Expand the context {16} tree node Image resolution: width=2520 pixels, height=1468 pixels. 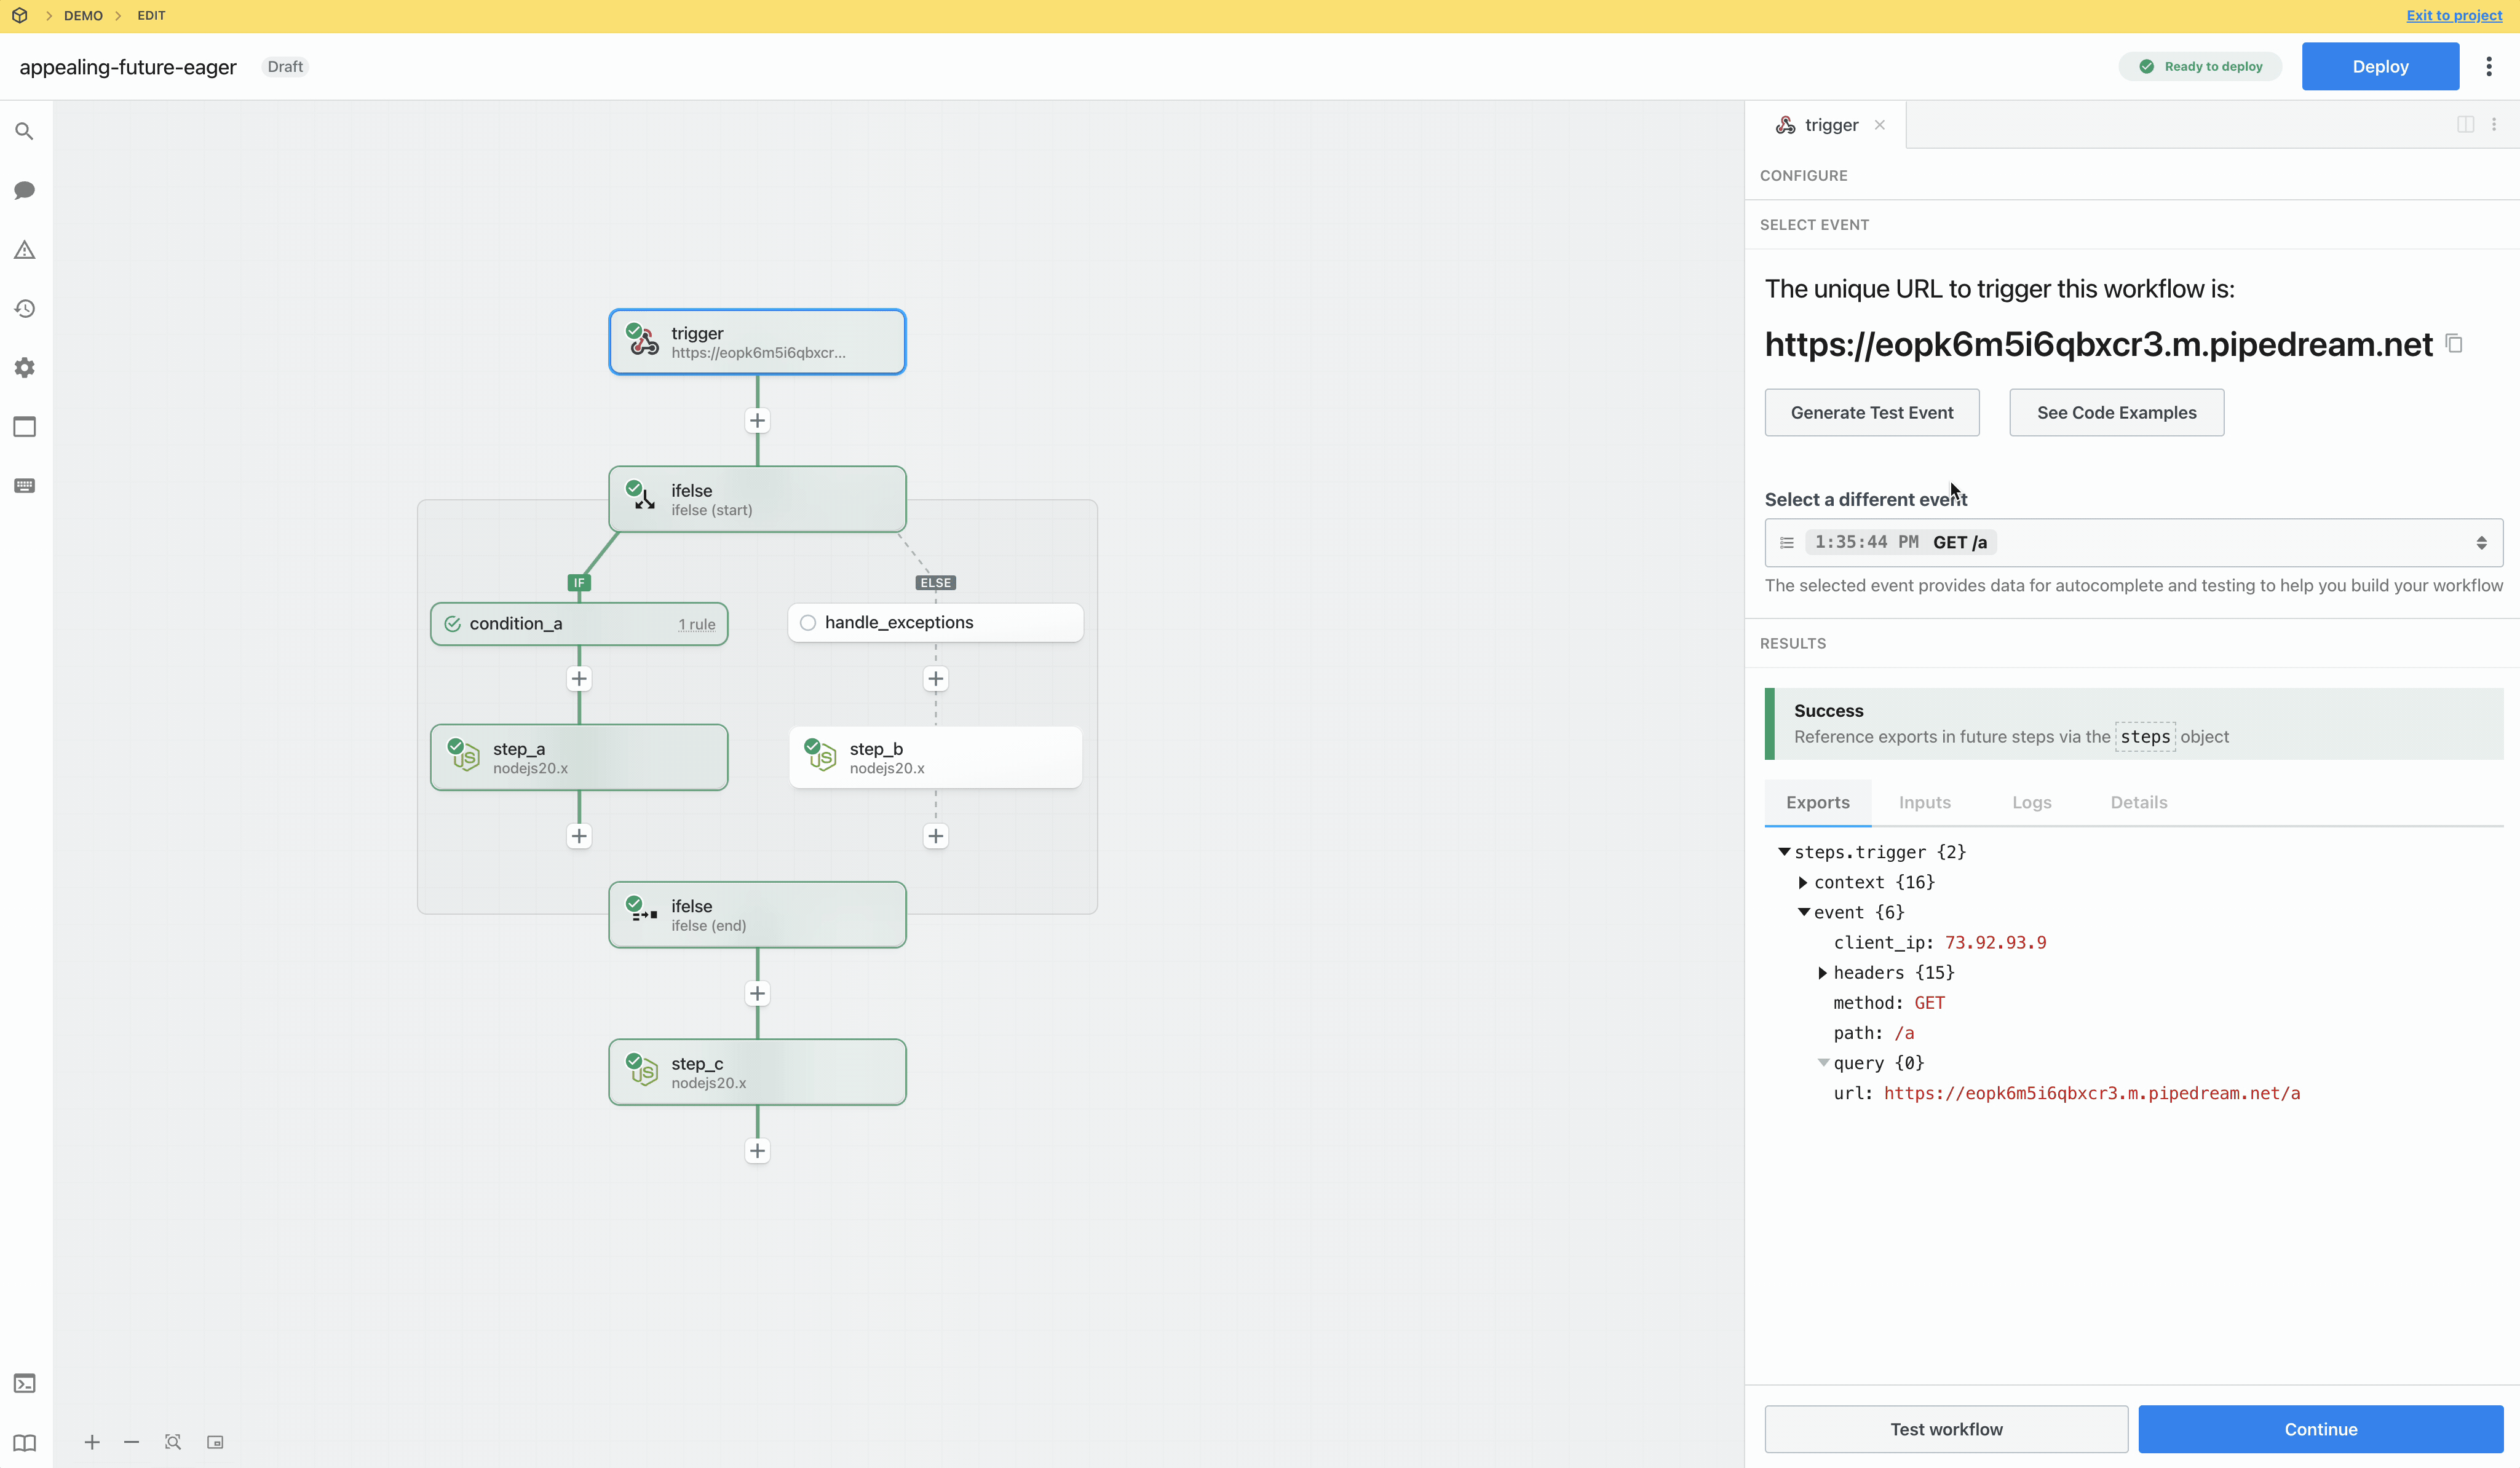point(1802,882)
